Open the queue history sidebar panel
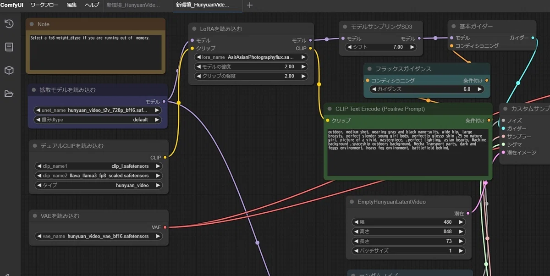 tap(9, 24)
